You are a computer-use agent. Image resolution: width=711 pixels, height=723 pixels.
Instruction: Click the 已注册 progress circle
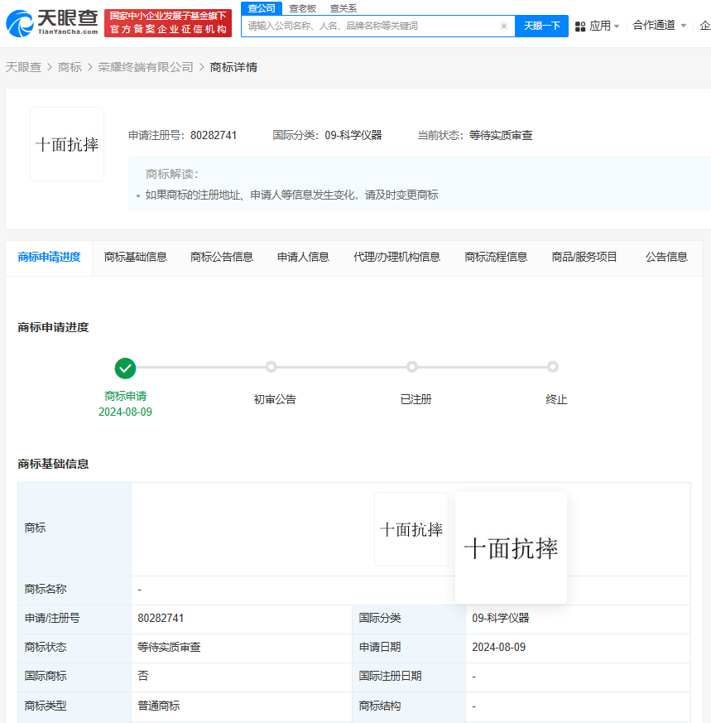pos(412,366)
